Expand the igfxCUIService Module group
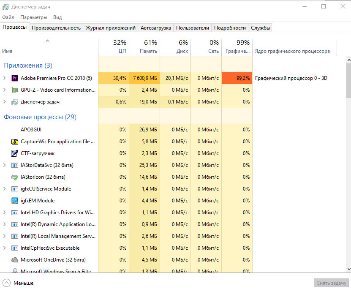The width and height of the screenshot is (351, 289). (x=5, y=189)
